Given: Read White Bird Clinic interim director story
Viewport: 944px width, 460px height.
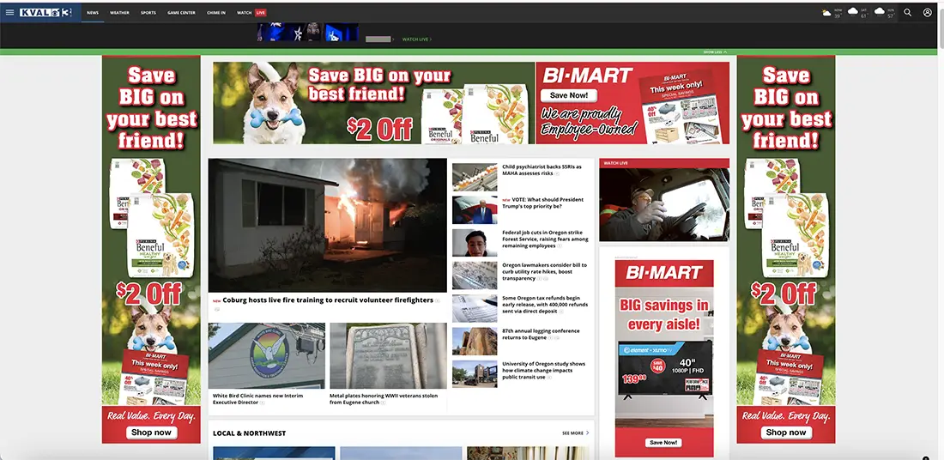Looking at the screenshot, I should [x=257, y=398].
